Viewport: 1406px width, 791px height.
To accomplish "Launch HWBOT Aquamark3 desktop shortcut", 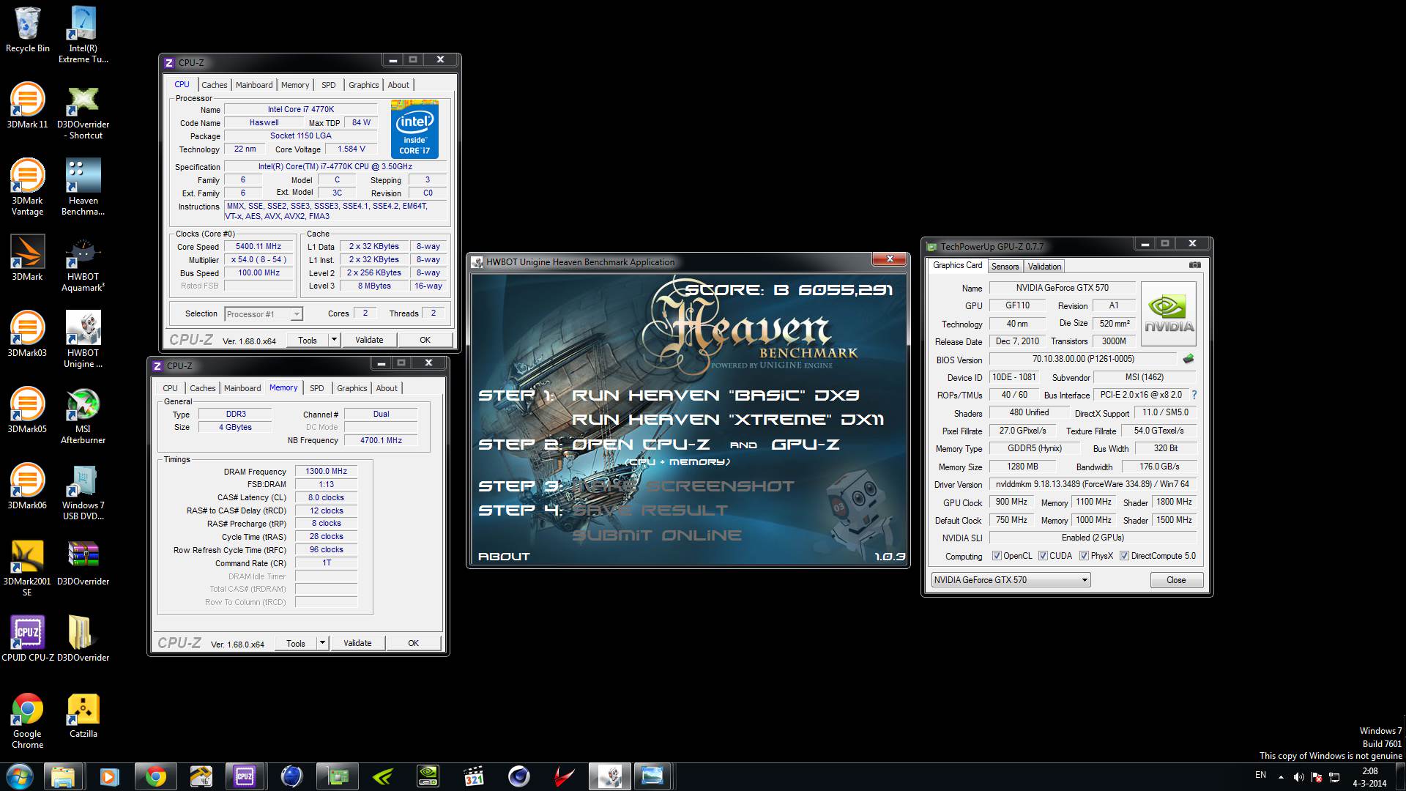I will tap(83, 264).
